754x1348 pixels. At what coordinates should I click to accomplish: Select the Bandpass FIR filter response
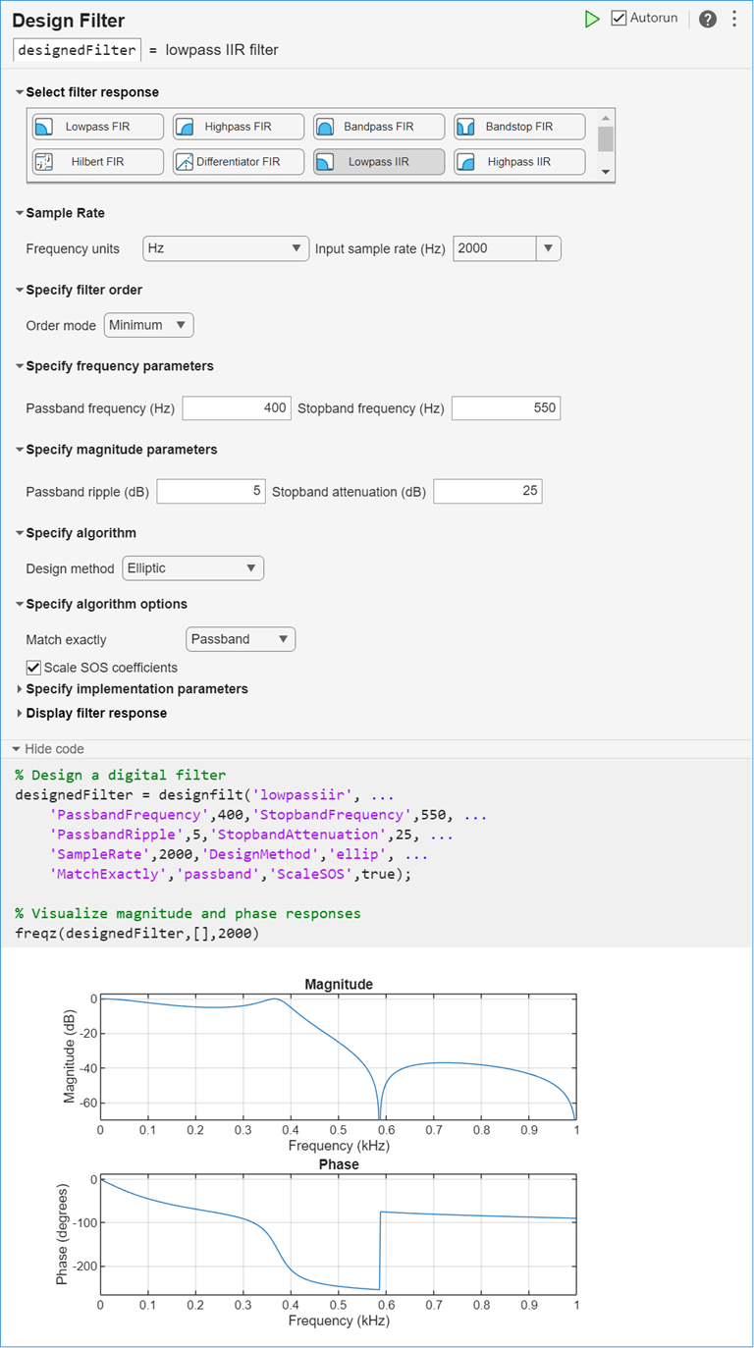click(x=378, y=126)
